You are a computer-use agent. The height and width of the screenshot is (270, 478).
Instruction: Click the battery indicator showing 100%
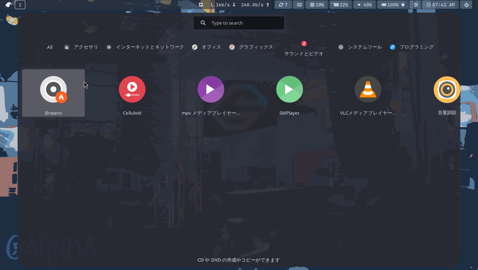393,5
